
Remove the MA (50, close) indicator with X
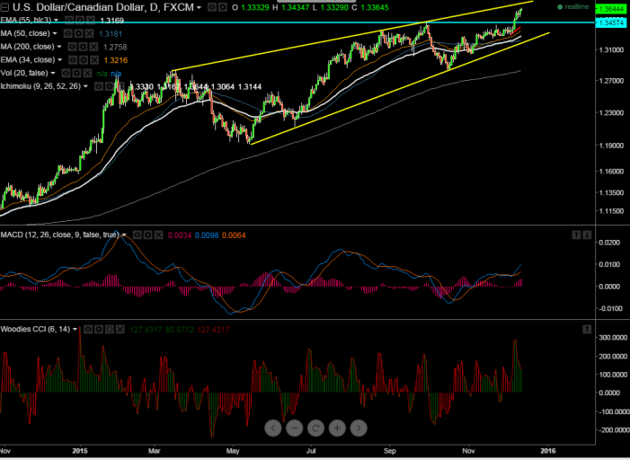90,34
